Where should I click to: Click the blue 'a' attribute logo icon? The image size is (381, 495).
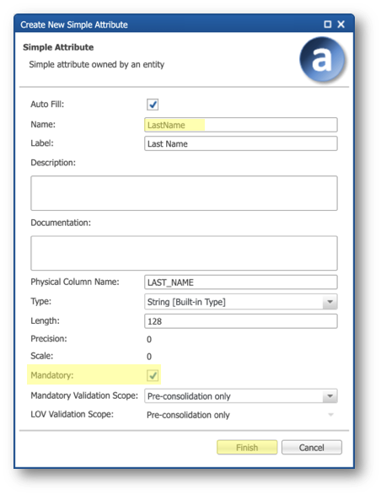[x=322, y=59]
